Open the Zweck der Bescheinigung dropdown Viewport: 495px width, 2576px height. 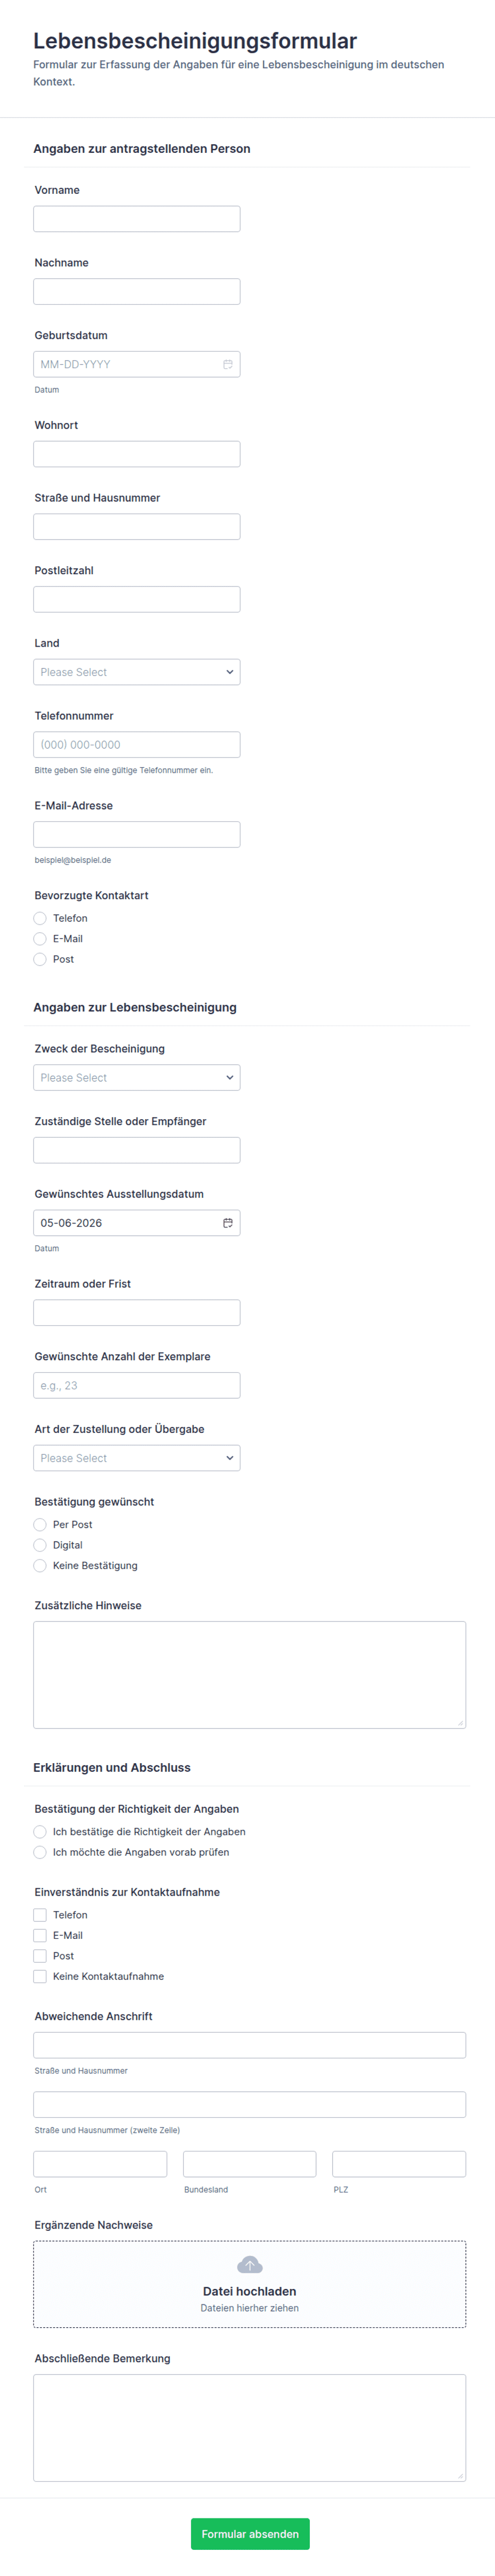point(137,1077)
